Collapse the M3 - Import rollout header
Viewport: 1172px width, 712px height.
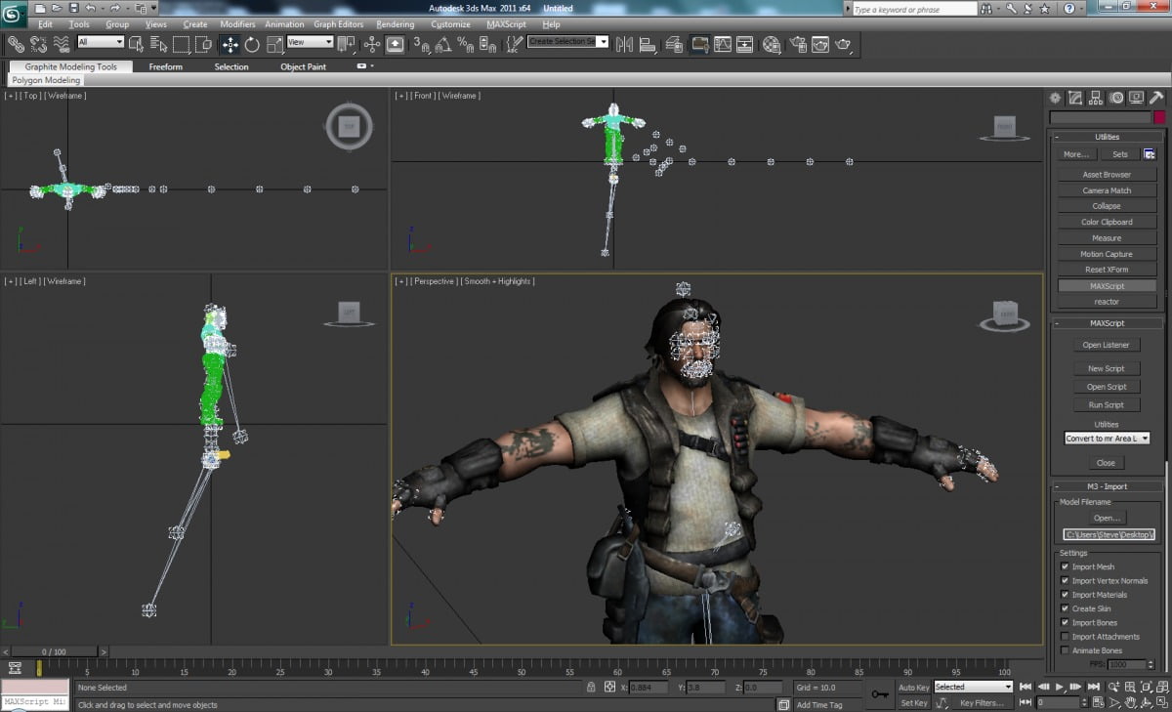click(x=1107, y=486)
